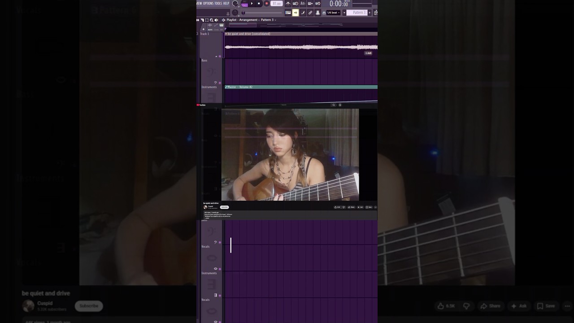Toggle the overdub recording icon

[310, 4]
